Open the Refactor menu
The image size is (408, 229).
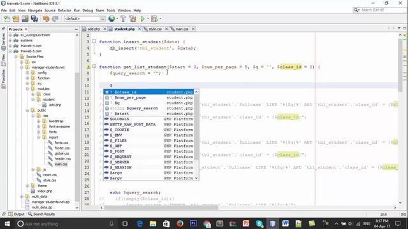click(x=64, y=10)
